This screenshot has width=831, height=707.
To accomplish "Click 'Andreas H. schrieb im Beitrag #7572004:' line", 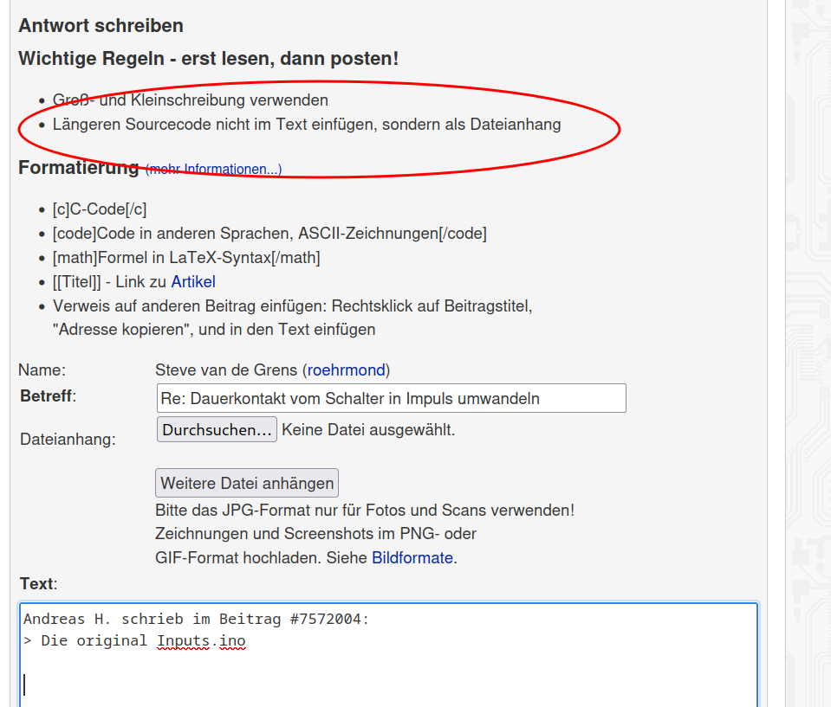I will 196,619.
